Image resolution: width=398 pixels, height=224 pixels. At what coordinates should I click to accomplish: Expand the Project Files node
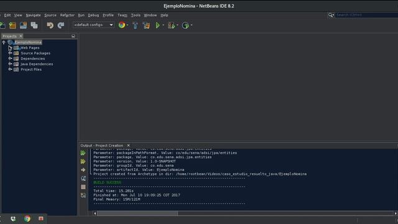point(10,69)
